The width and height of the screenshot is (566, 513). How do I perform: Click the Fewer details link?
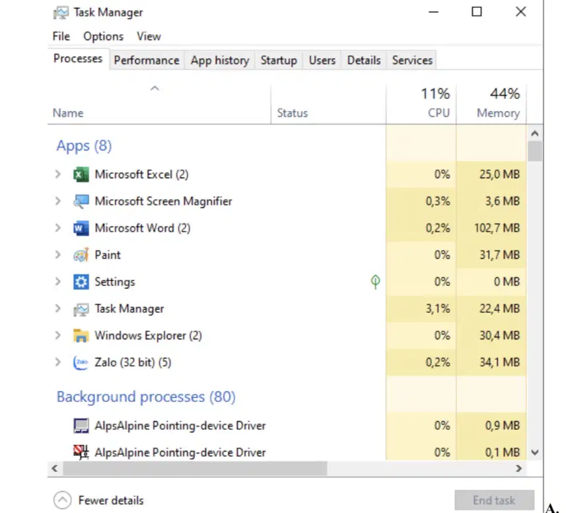coord(111,500)
